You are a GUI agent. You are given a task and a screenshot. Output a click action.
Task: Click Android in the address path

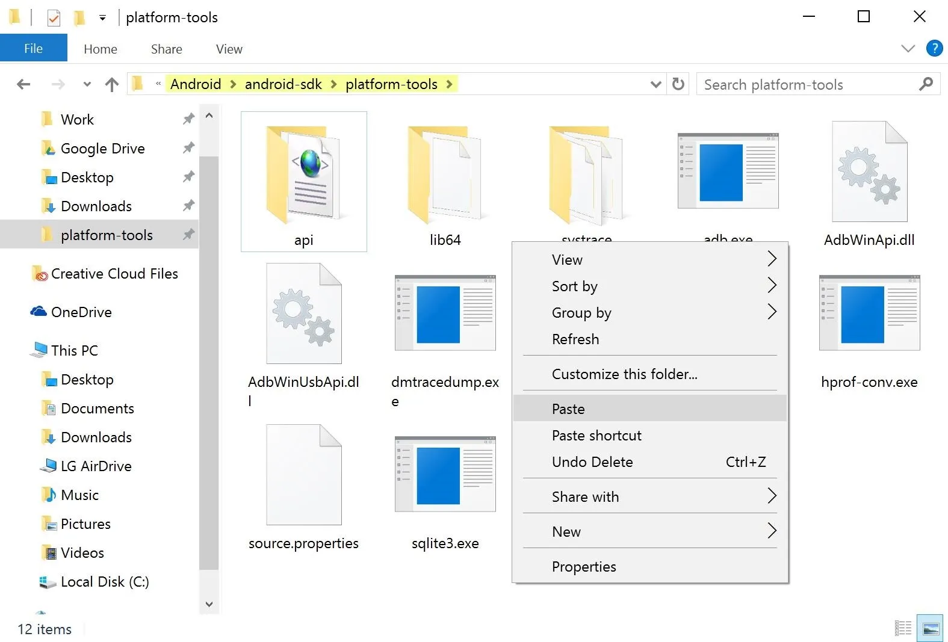pyautogui.click(x=196, y=84)
